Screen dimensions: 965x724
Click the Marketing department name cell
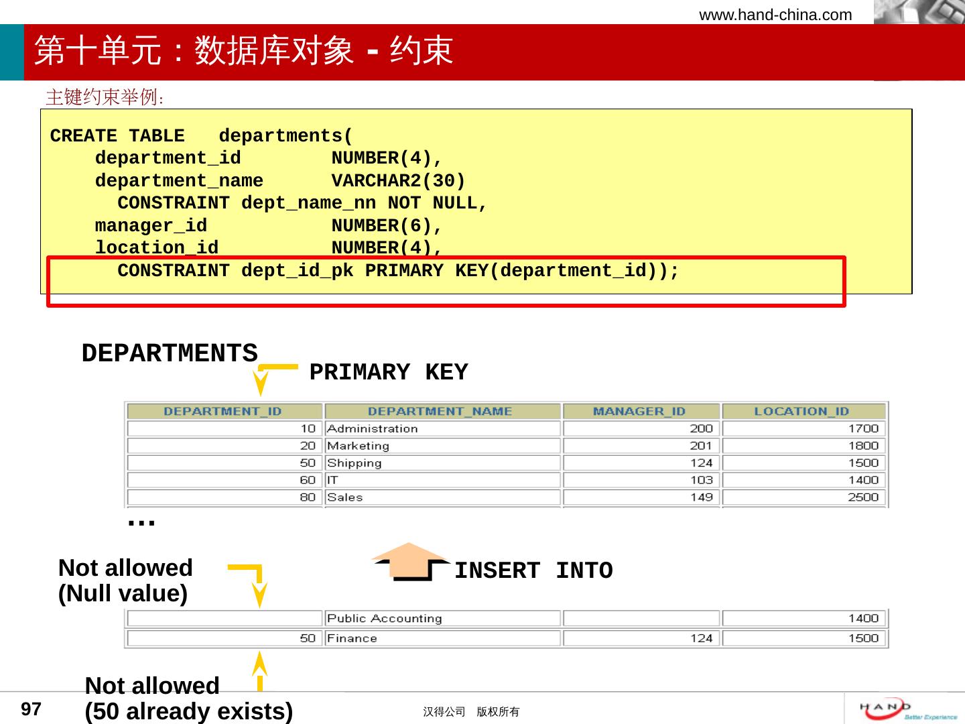coord(442,446)
